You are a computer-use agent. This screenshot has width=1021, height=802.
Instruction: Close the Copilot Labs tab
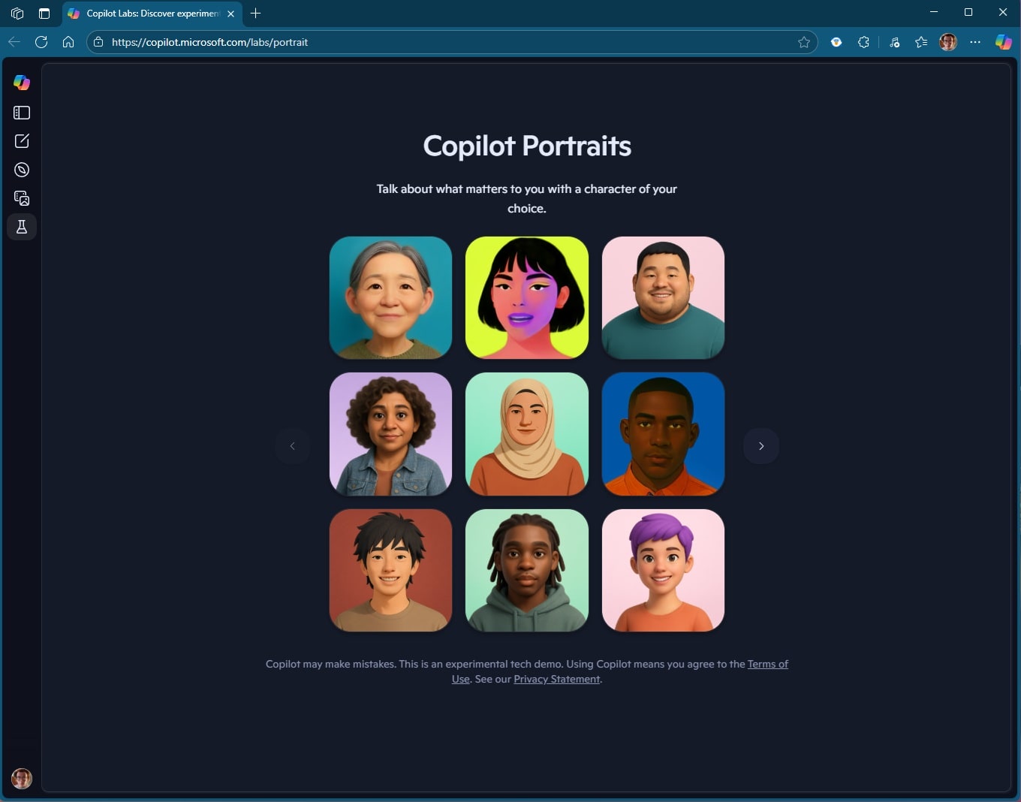[x=230, y=14]
